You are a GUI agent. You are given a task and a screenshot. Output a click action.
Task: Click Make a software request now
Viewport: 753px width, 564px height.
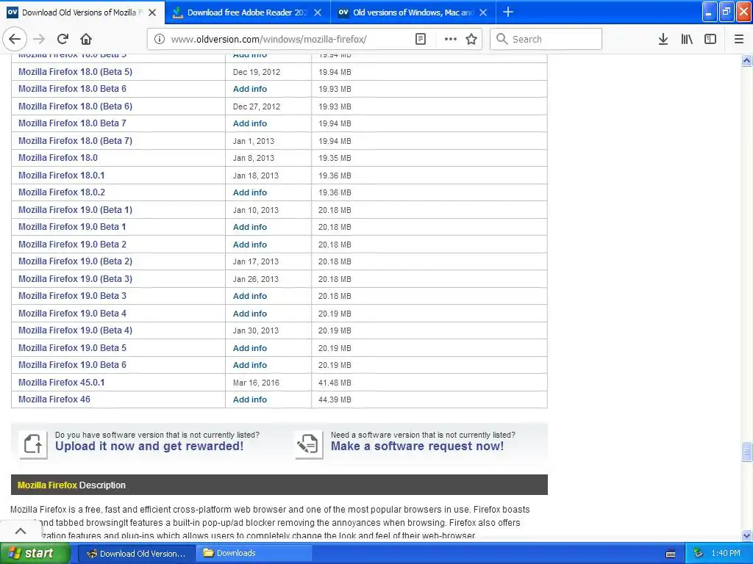point(418,446)
